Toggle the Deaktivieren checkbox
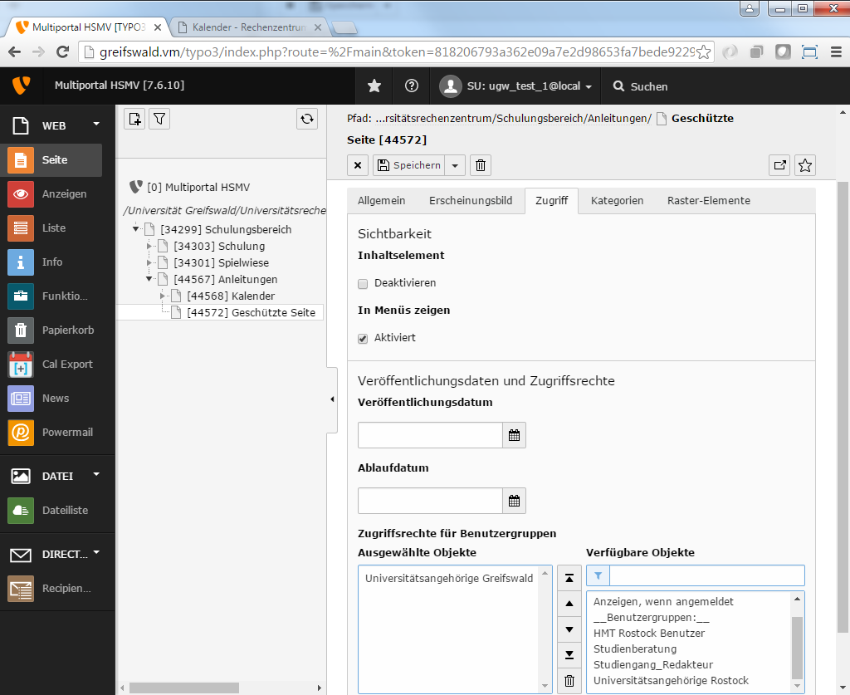This screenshot has height=695, width=850. coord(363,283)
